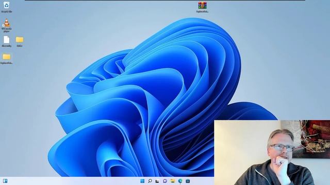This screenshot has height=185, width=330.
Task: Open File Explorer from the taskbar
Action: tap(173, 181)
